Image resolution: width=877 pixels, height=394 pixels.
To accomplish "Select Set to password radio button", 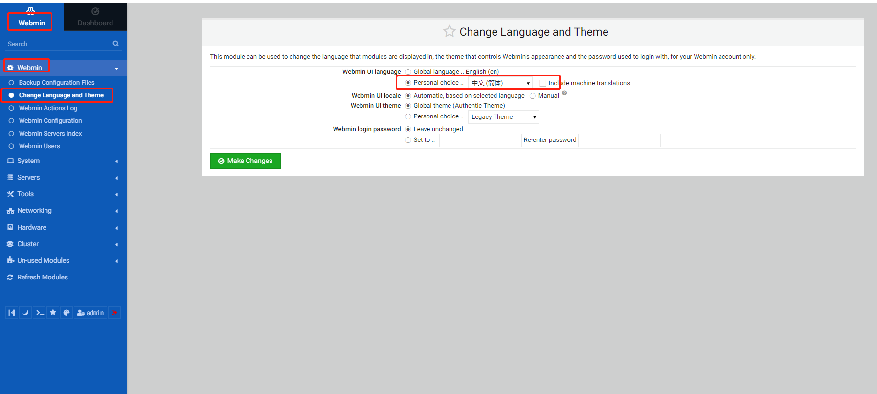I will 408,140.
